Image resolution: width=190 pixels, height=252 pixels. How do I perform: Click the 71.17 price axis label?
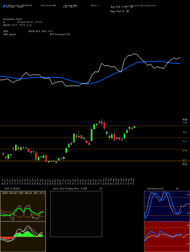click(185, 141)
